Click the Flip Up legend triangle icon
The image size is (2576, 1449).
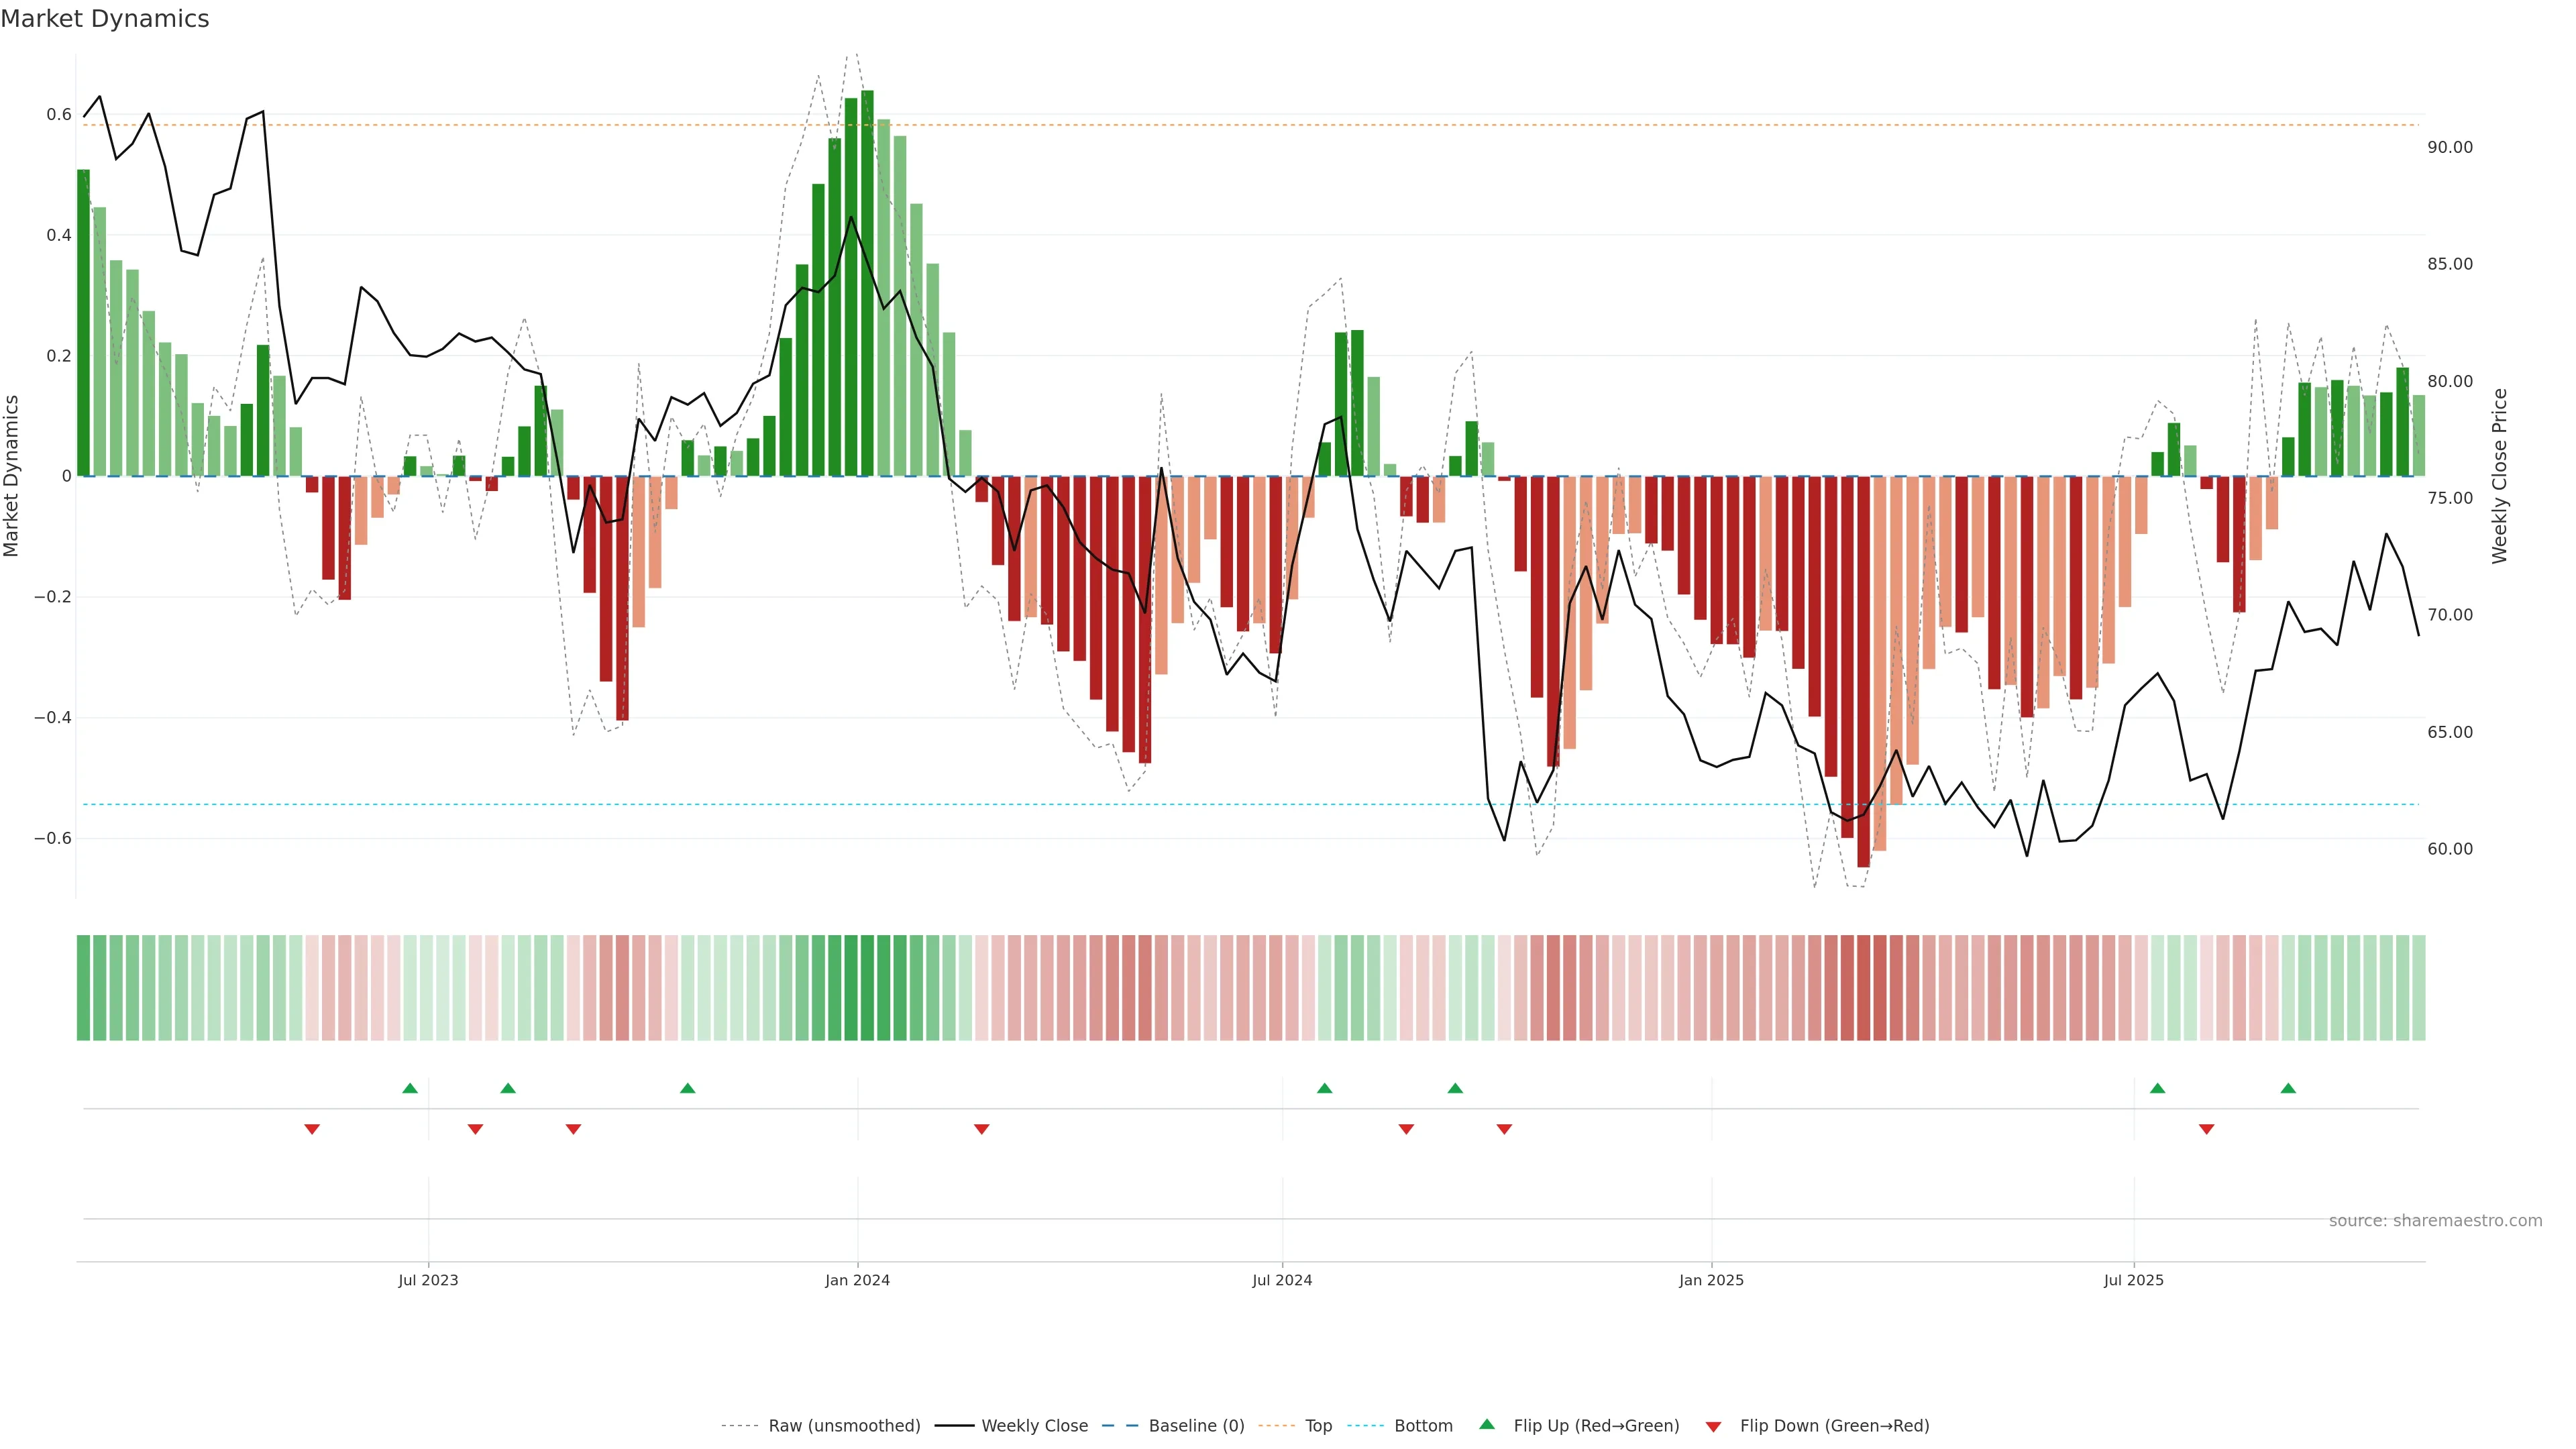point(1487,1424)
